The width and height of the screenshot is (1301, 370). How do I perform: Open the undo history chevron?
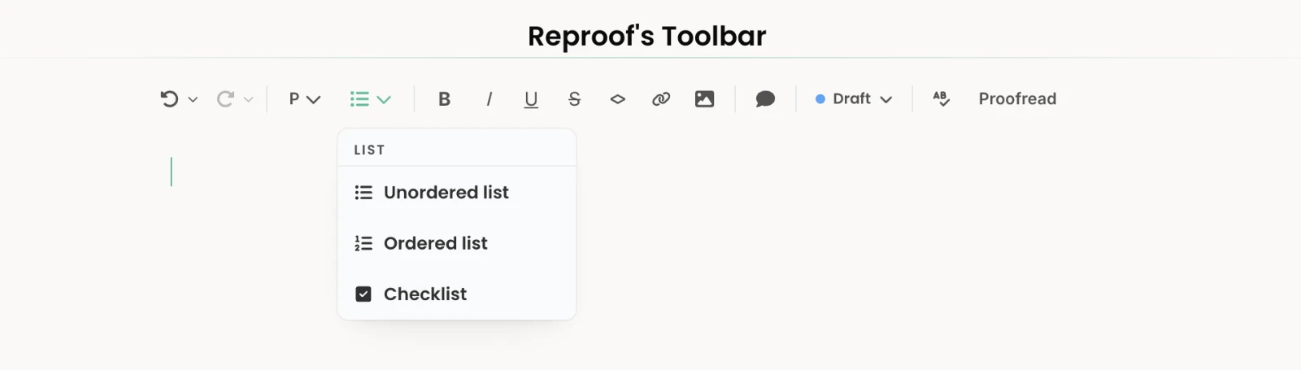(x=193, y=99)
